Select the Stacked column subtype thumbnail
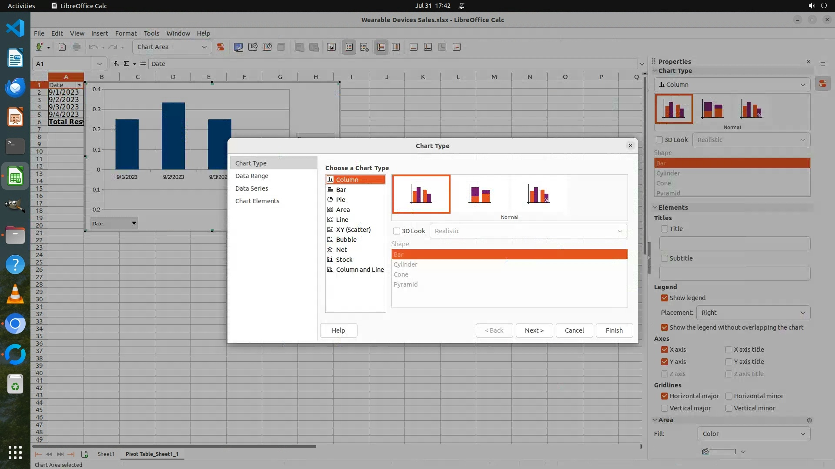 point(480,194)
